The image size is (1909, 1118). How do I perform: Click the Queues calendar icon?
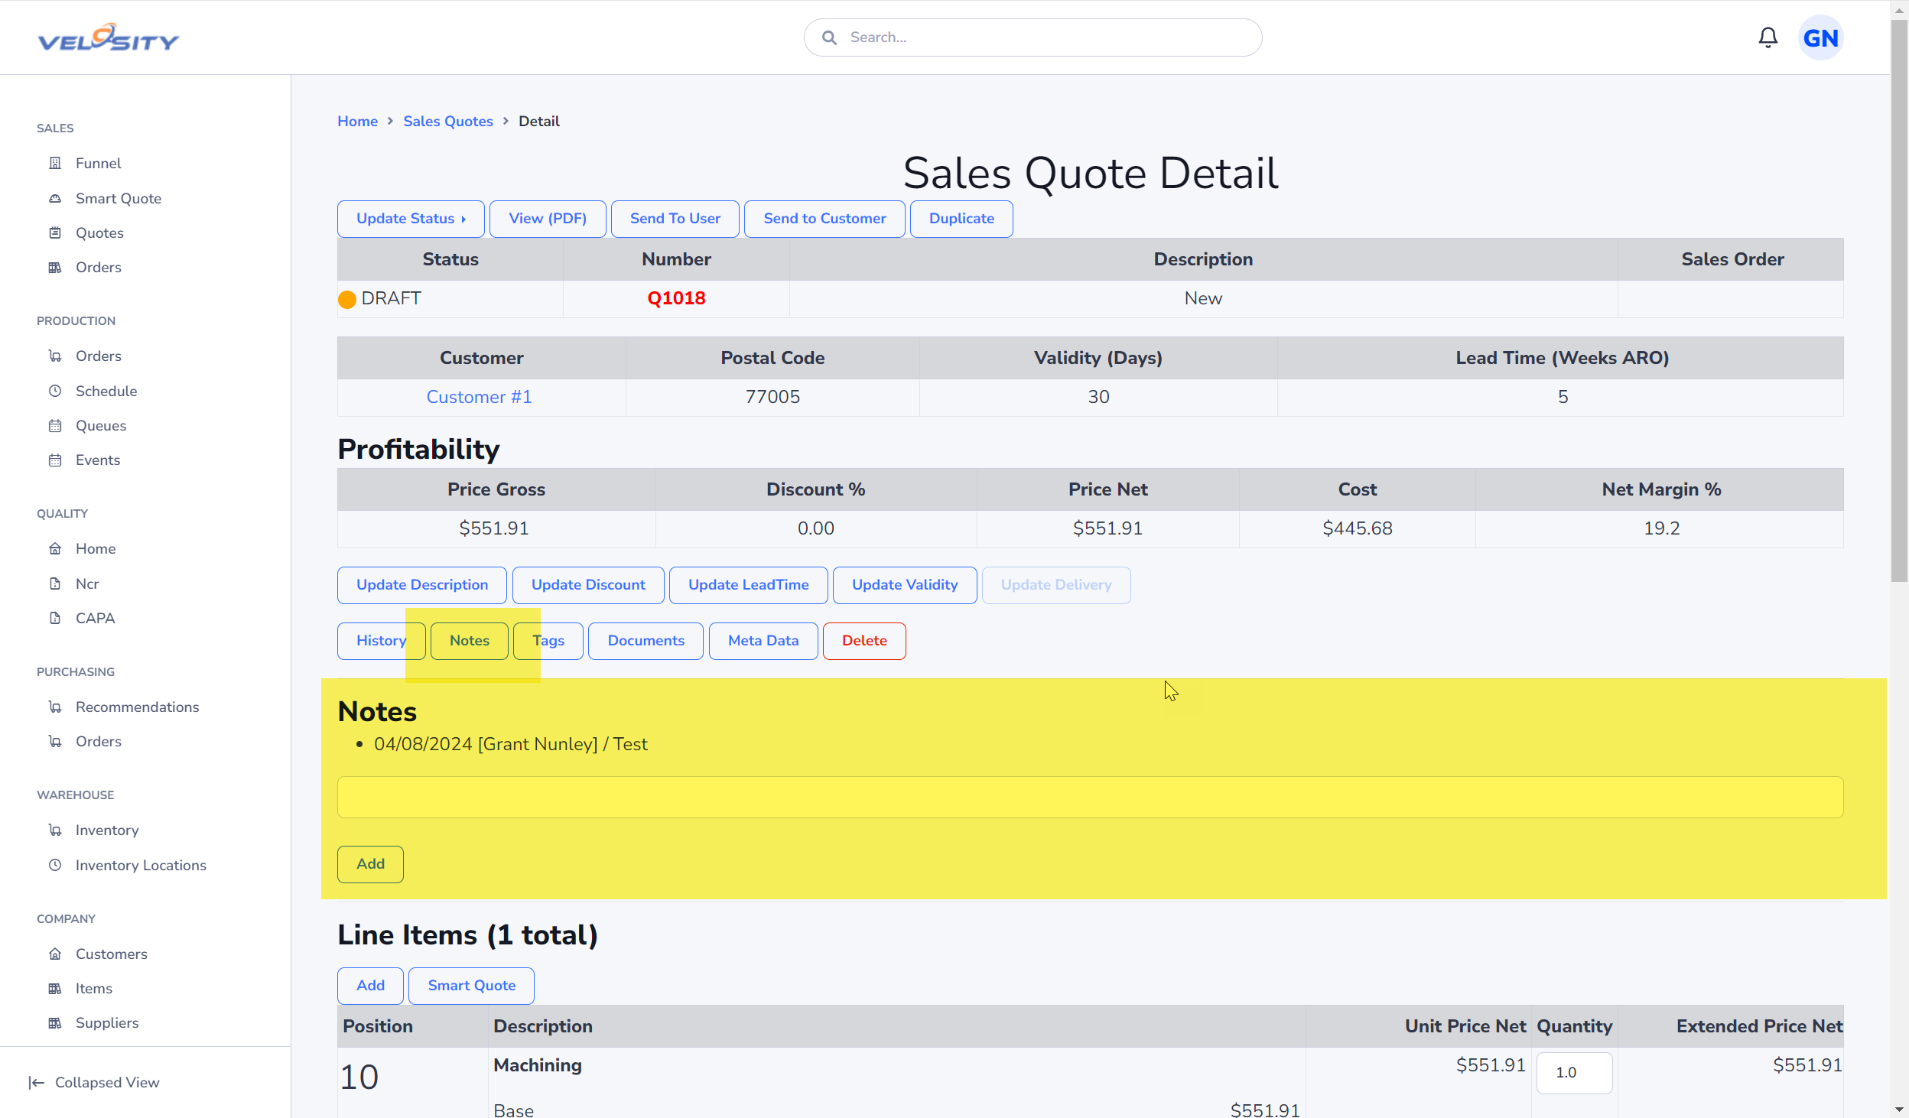point(55,425)
